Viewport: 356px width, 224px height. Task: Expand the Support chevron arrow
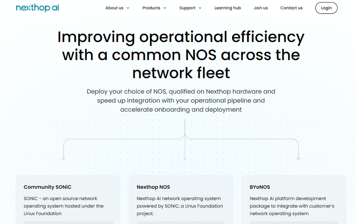[x=200, y=8]
